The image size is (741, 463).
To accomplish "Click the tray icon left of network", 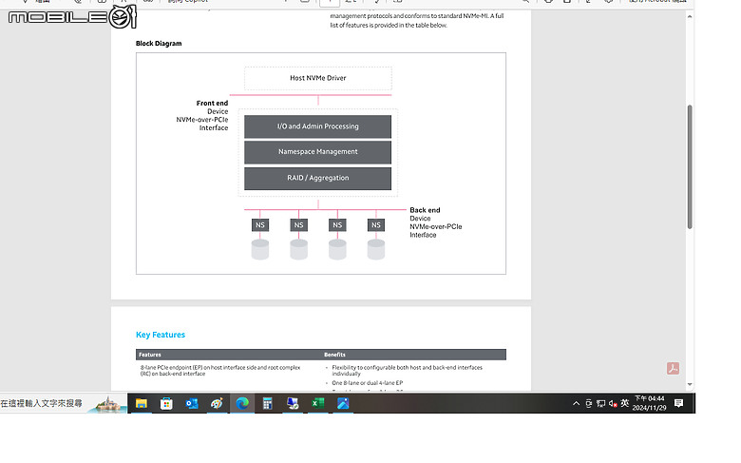I will [x=589, y=403].
